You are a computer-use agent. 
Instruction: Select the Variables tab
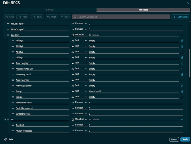(x=143, y=10)
